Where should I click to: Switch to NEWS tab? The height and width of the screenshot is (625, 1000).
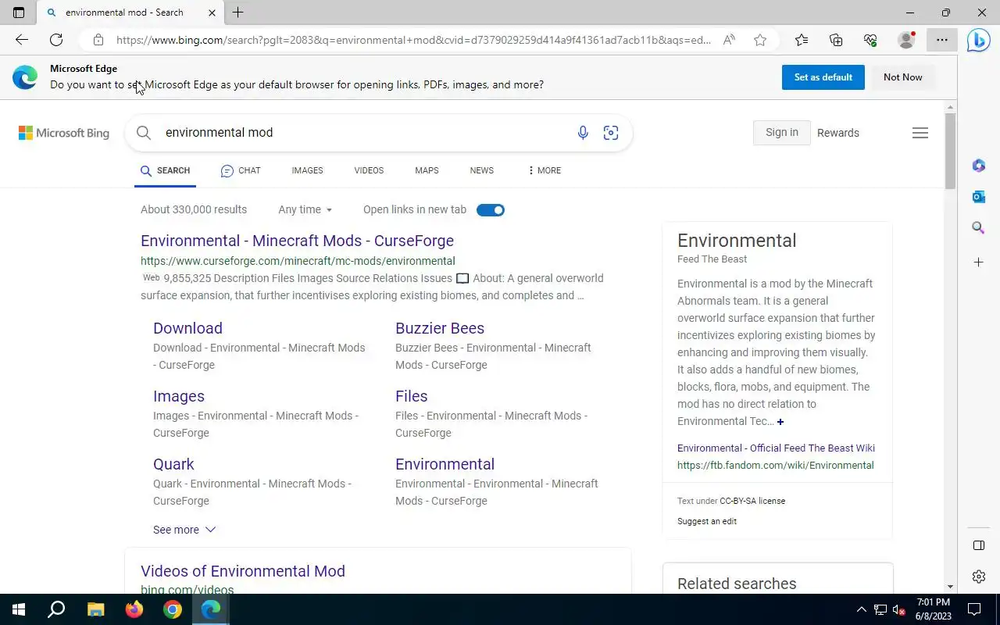coord(482,170)
